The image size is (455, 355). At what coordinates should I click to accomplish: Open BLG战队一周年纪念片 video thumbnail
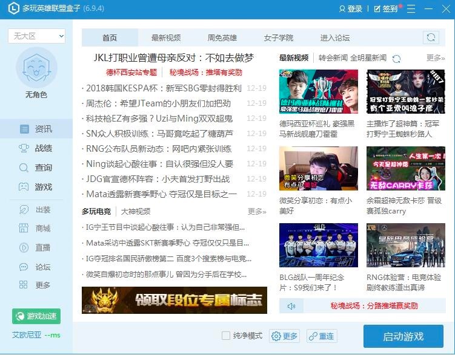click(x=319, y=245)
